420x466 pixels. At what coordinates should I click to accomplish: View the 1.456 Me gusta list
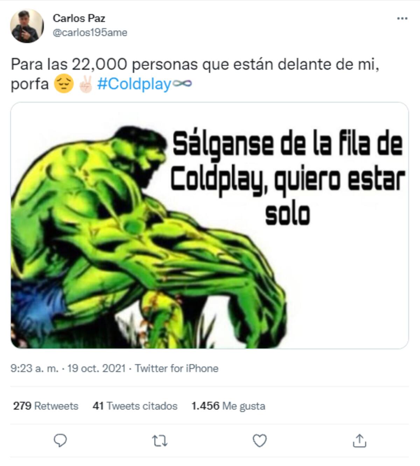(228, 406)
